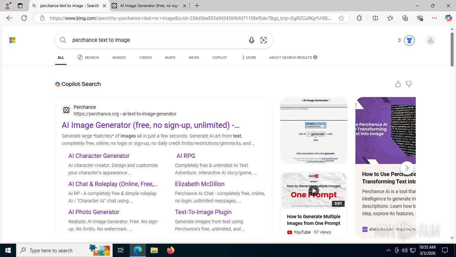Click magnifier icon in search box

coord(63,40)
